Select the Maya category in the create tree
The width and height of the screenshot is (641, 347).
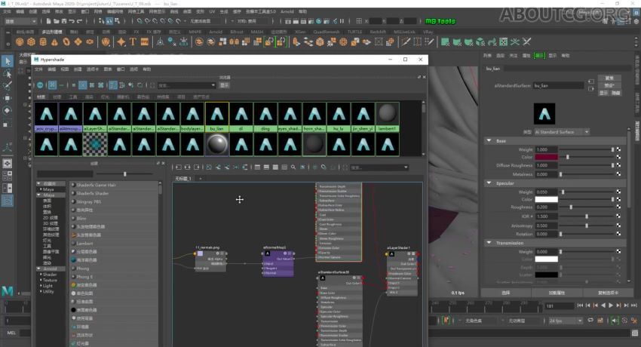pyautogui.click(x=49, y=195)
